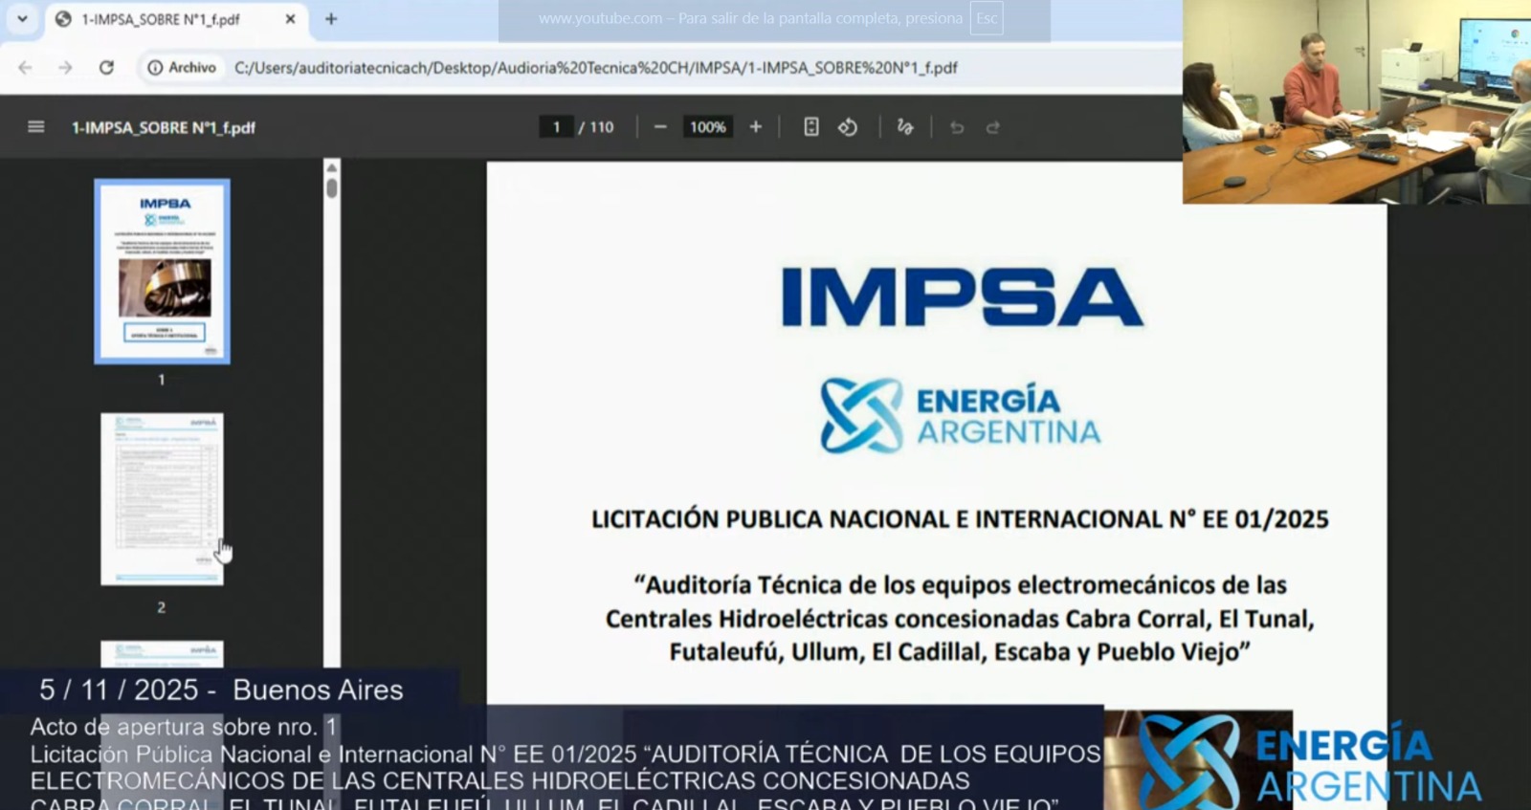Close the 1-IMPSA_SOBRE N°1_f.pdf tab
Viewport: 1531px width, 810px height.
(x=290, y=19)
